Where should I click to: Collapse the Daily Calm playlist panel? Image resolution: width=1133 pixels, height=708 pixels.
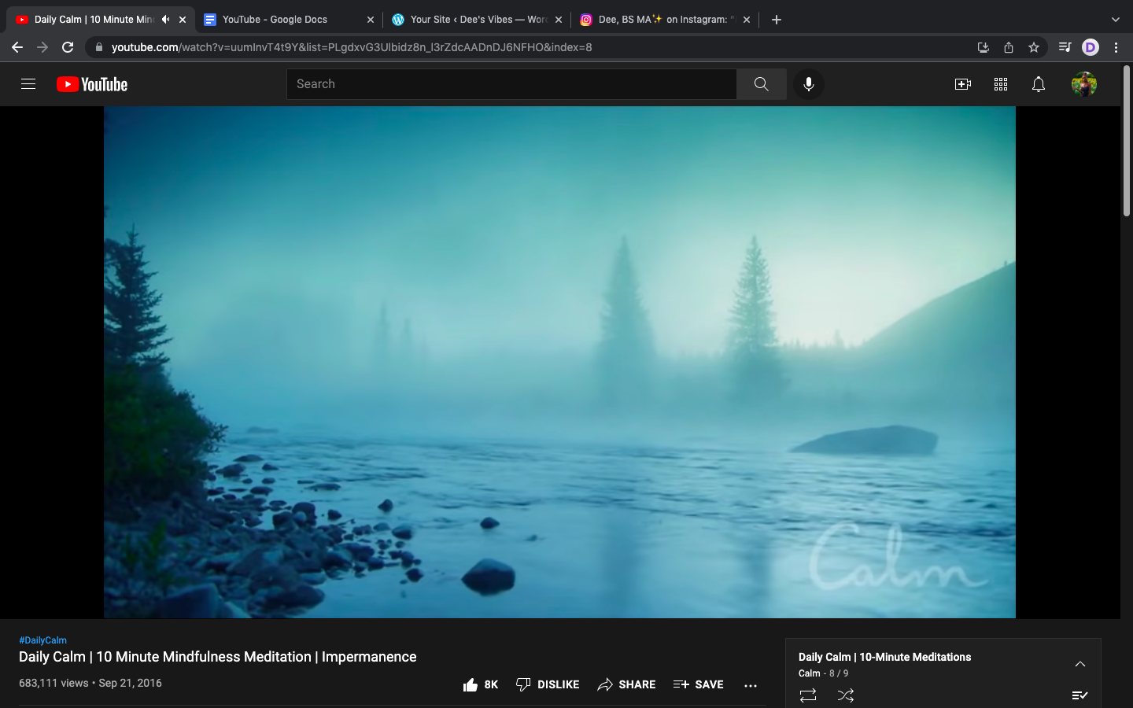tap(1080, 664)
